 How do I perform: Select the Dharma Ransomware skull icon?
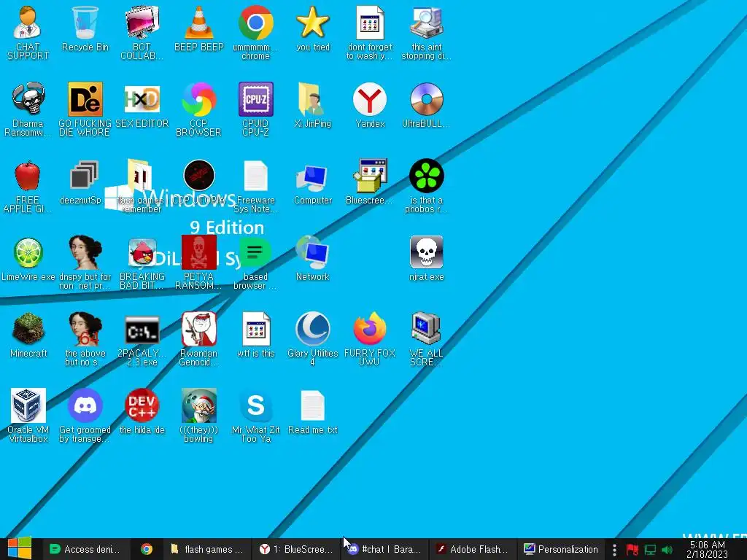pos(28,109)
